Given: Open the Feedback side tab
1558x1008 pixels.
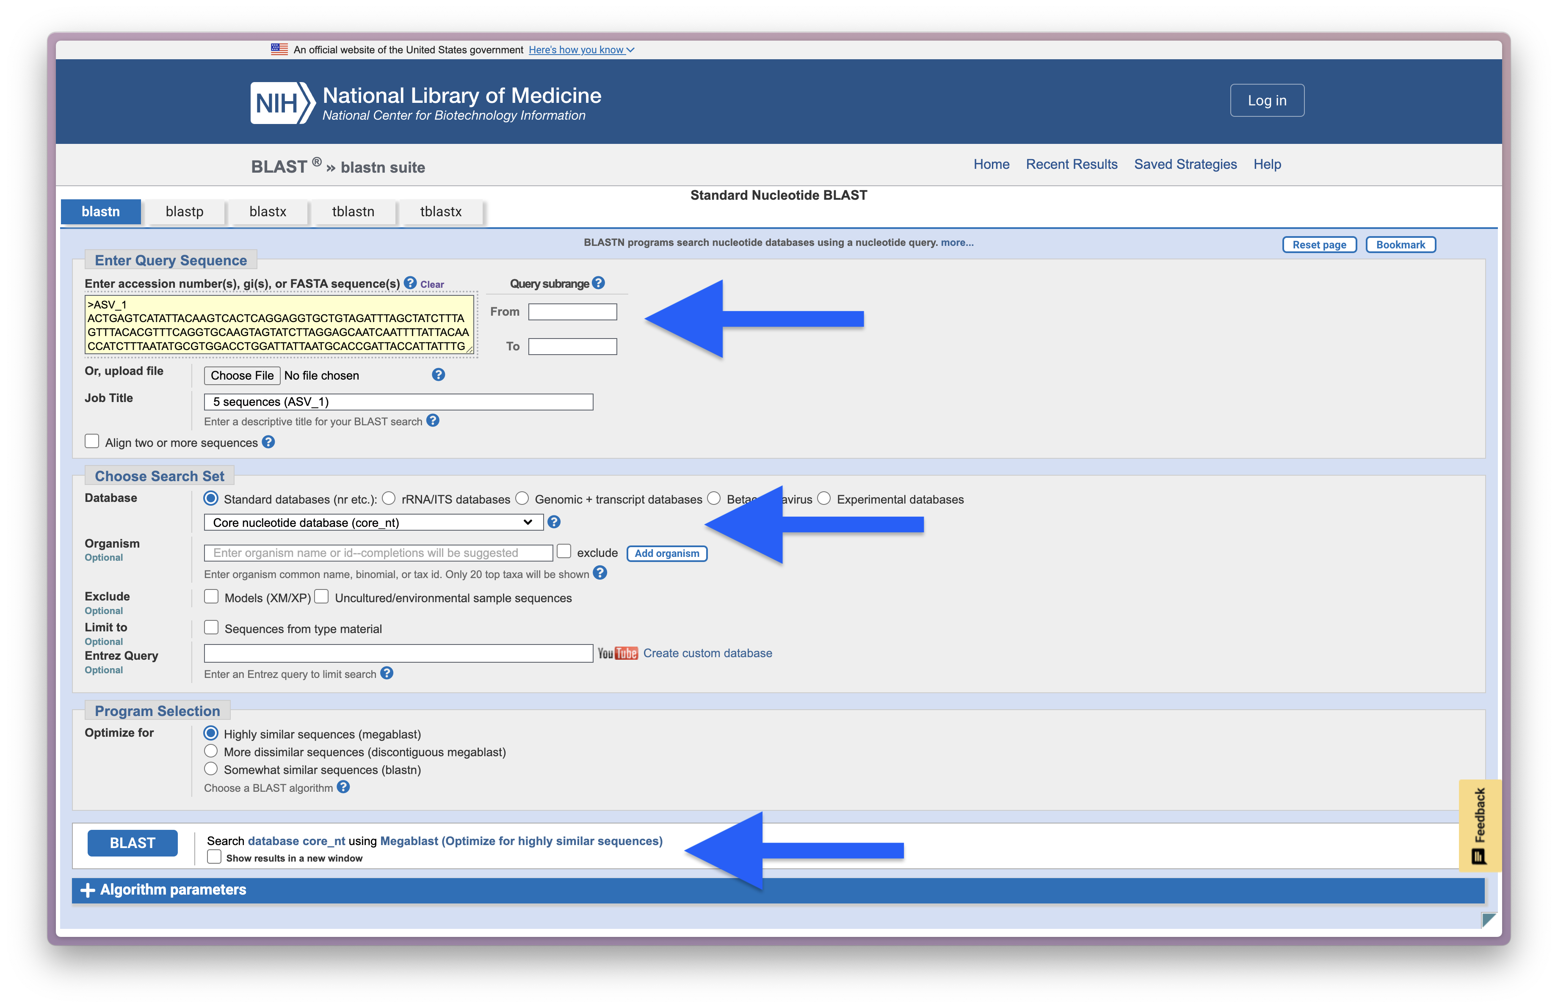Looking at the screenshot, I should [x=1479, y=825].
